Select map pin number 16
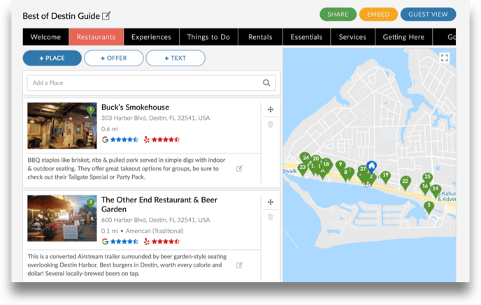The image size is (481, 305). click(425, 187)
